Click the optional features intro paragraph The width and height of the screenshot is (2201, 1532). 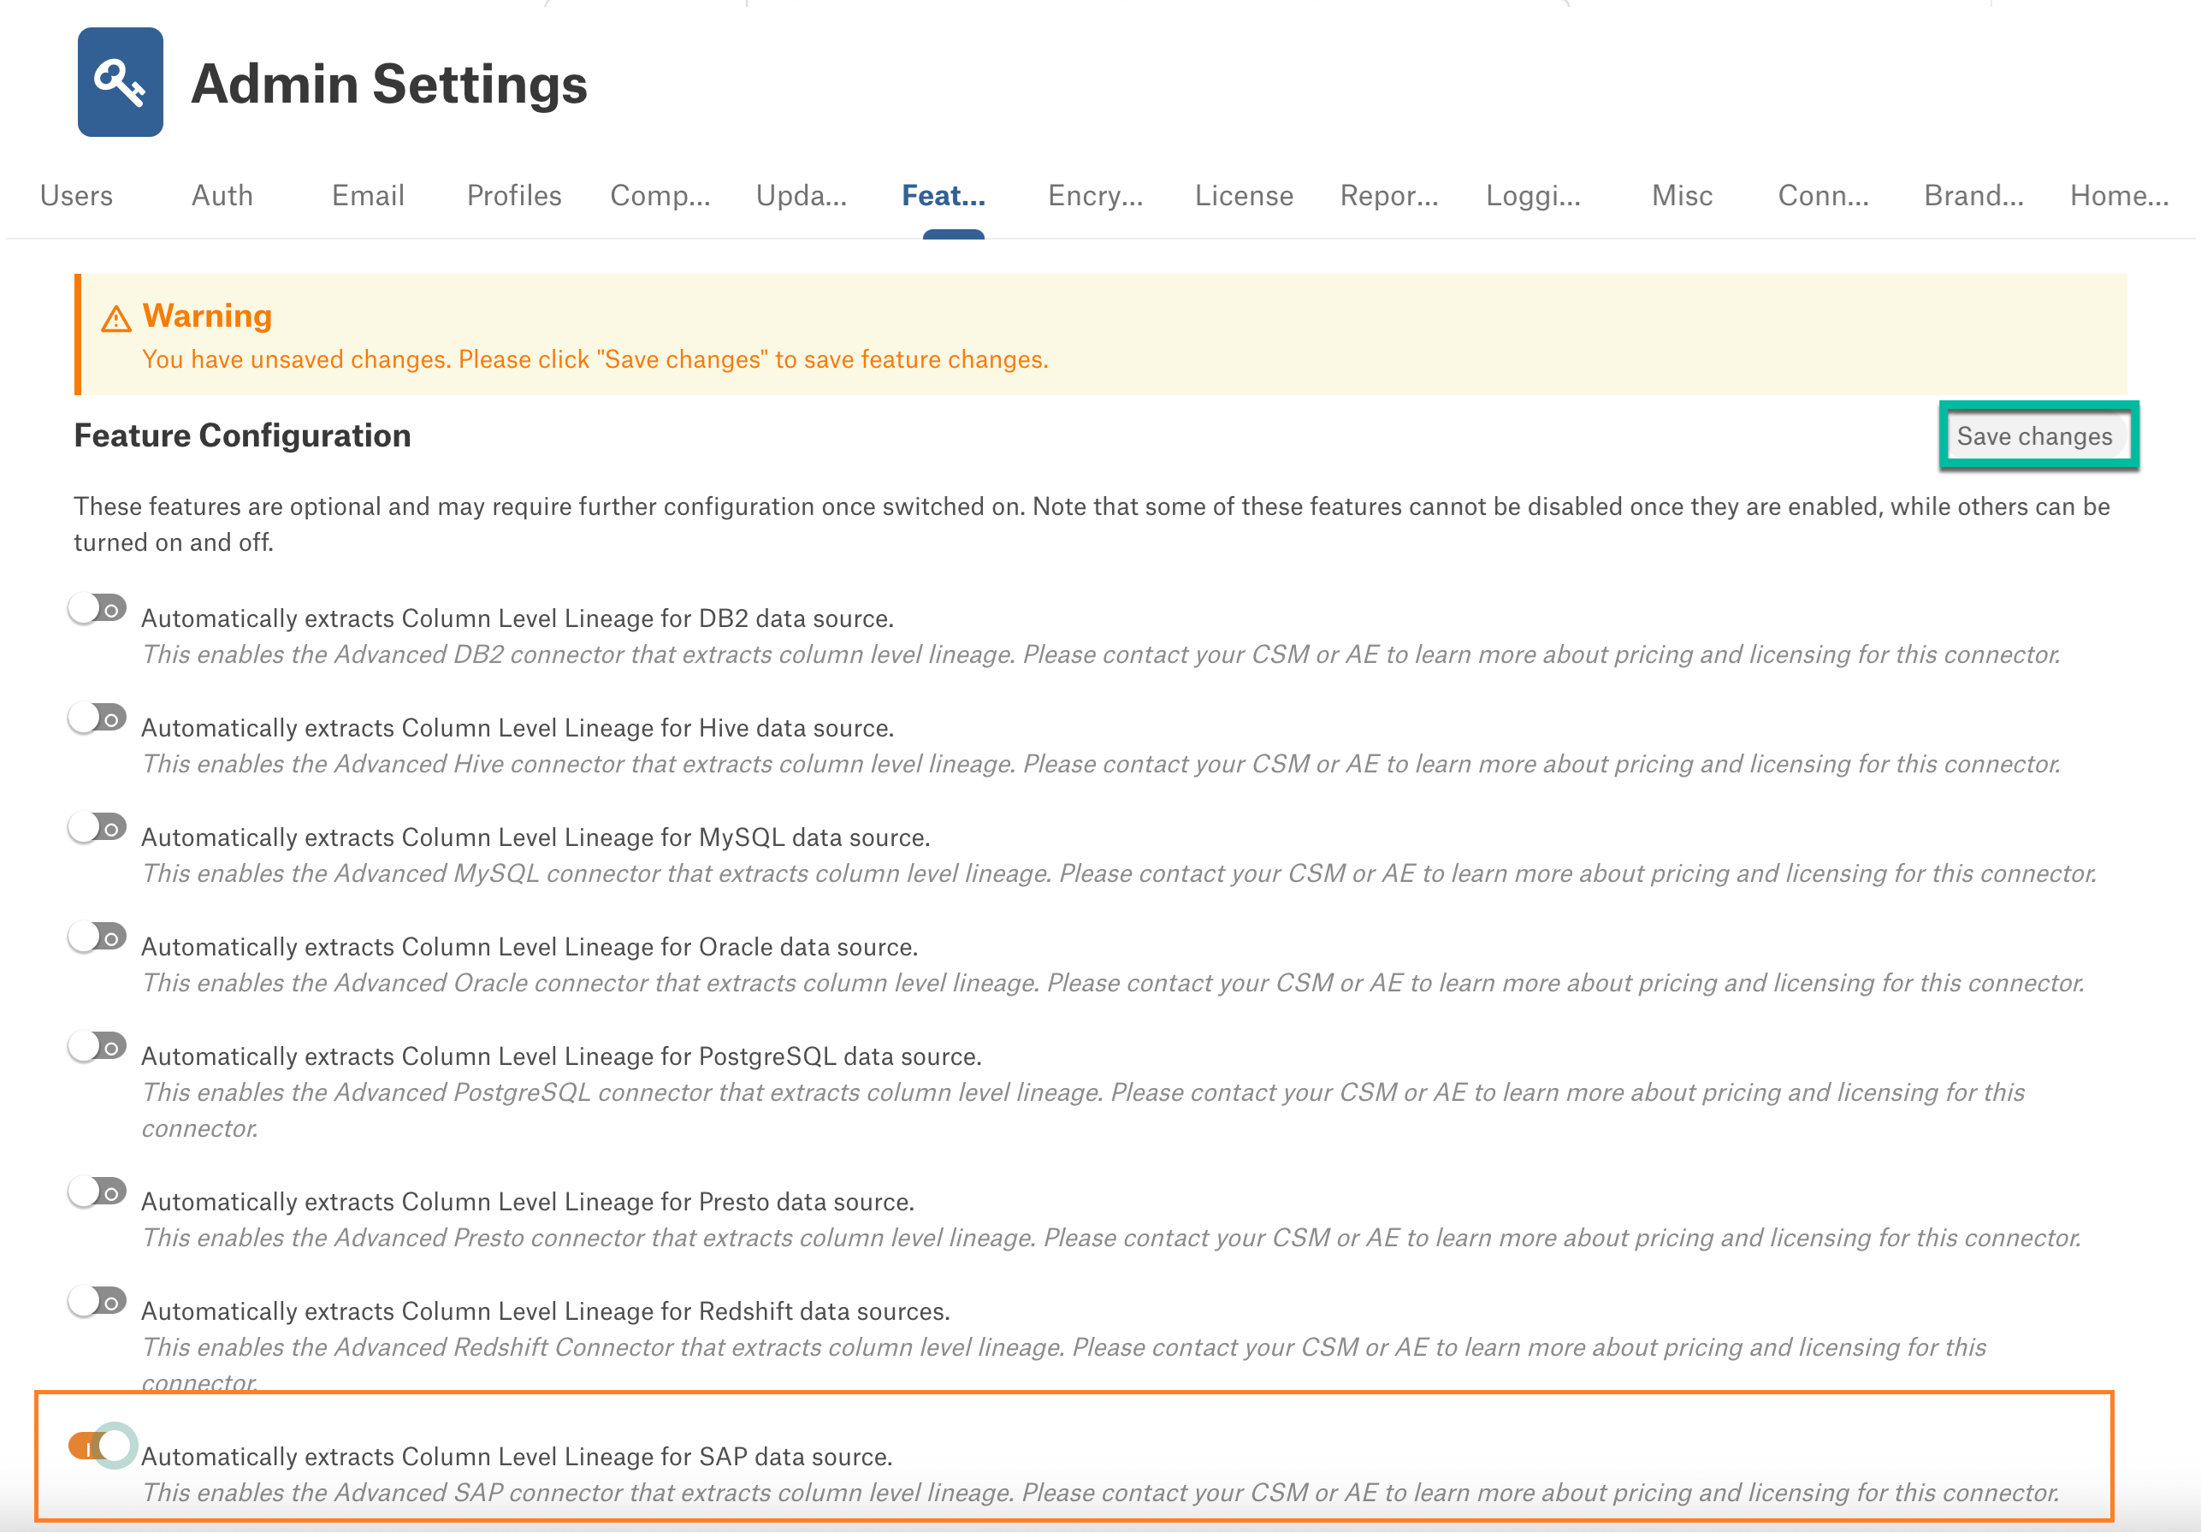coord(1092,524)
